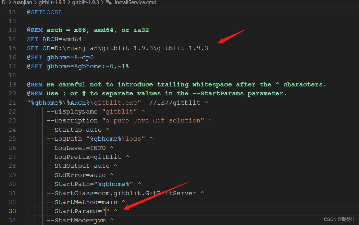Click the CD=D:\ruanjian\gitblit-1.9.3 path text

125,48
